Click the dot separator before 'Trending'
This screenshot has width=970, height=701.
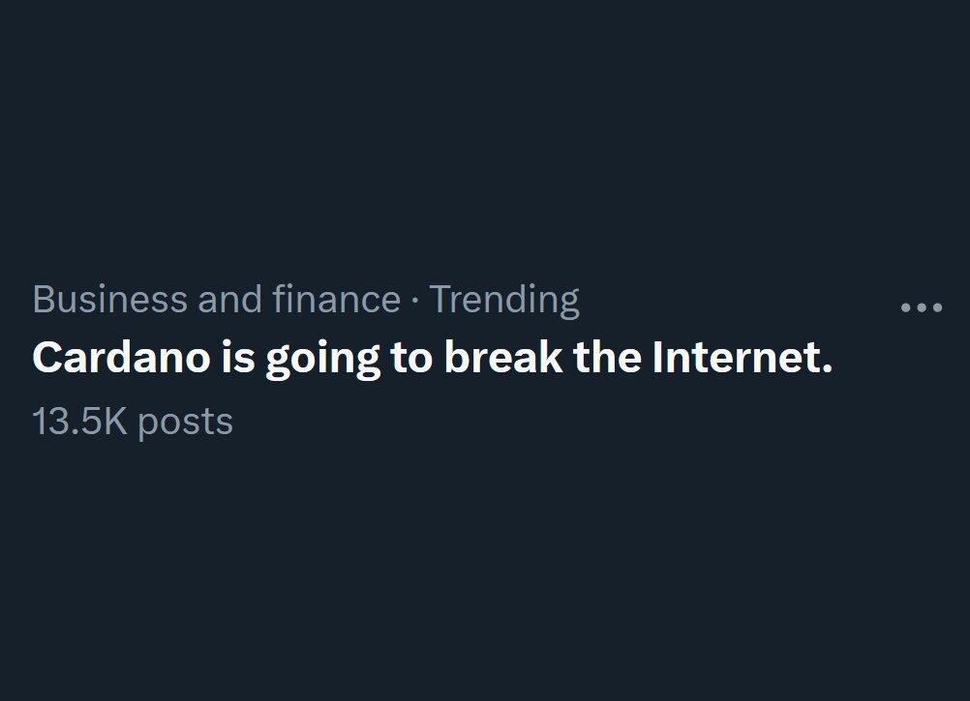(414, 301)
